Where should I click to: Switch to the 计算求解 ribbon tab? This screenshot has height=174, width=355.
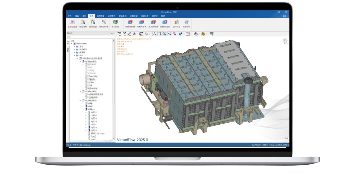[134, 16]
